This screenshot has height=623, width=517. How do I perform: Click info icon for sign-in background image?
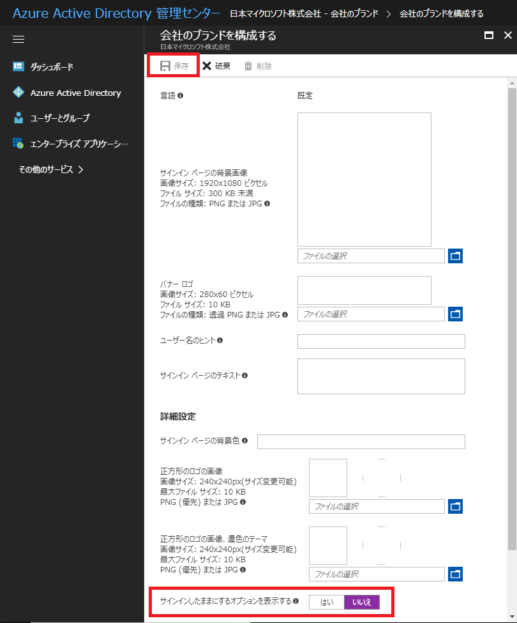tap(267, 203)
